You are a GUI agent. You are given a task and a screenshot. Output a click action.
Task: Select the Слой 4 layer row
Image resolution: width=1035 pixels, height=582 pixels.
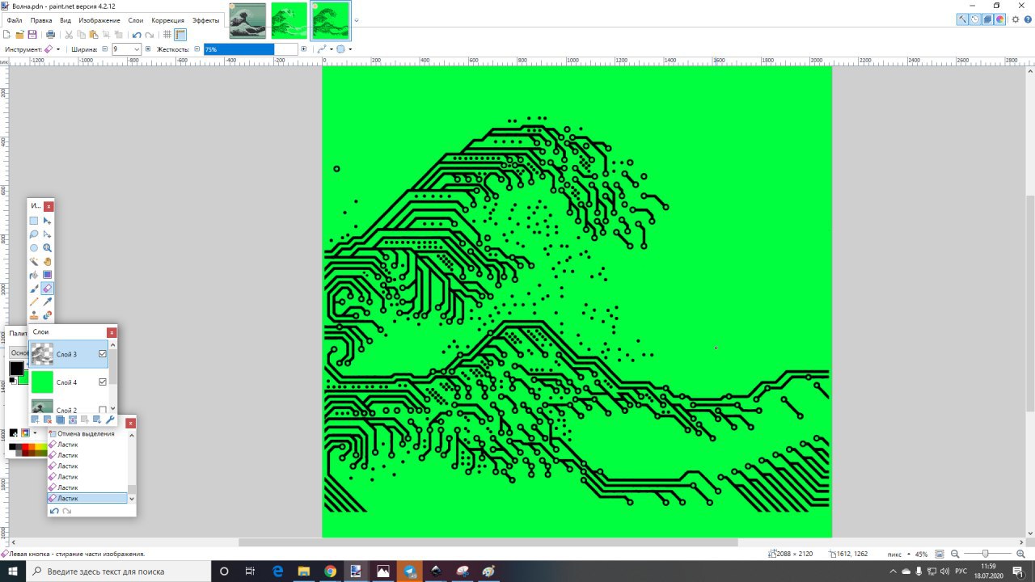pos(70,382)
